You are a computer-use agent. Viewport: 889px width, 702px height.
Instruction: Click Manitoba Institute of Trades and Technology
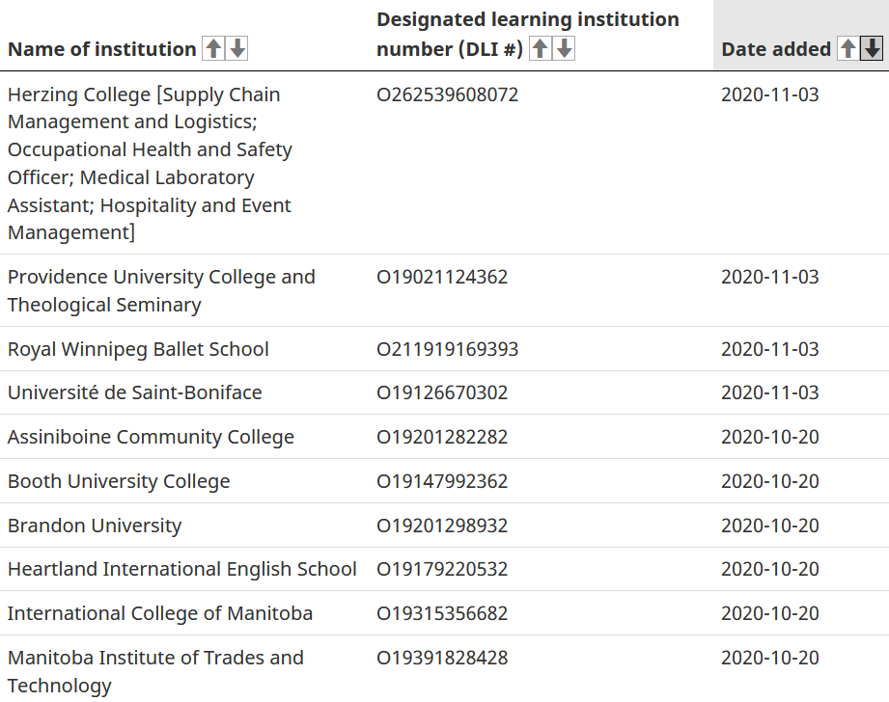coord(155,671)
